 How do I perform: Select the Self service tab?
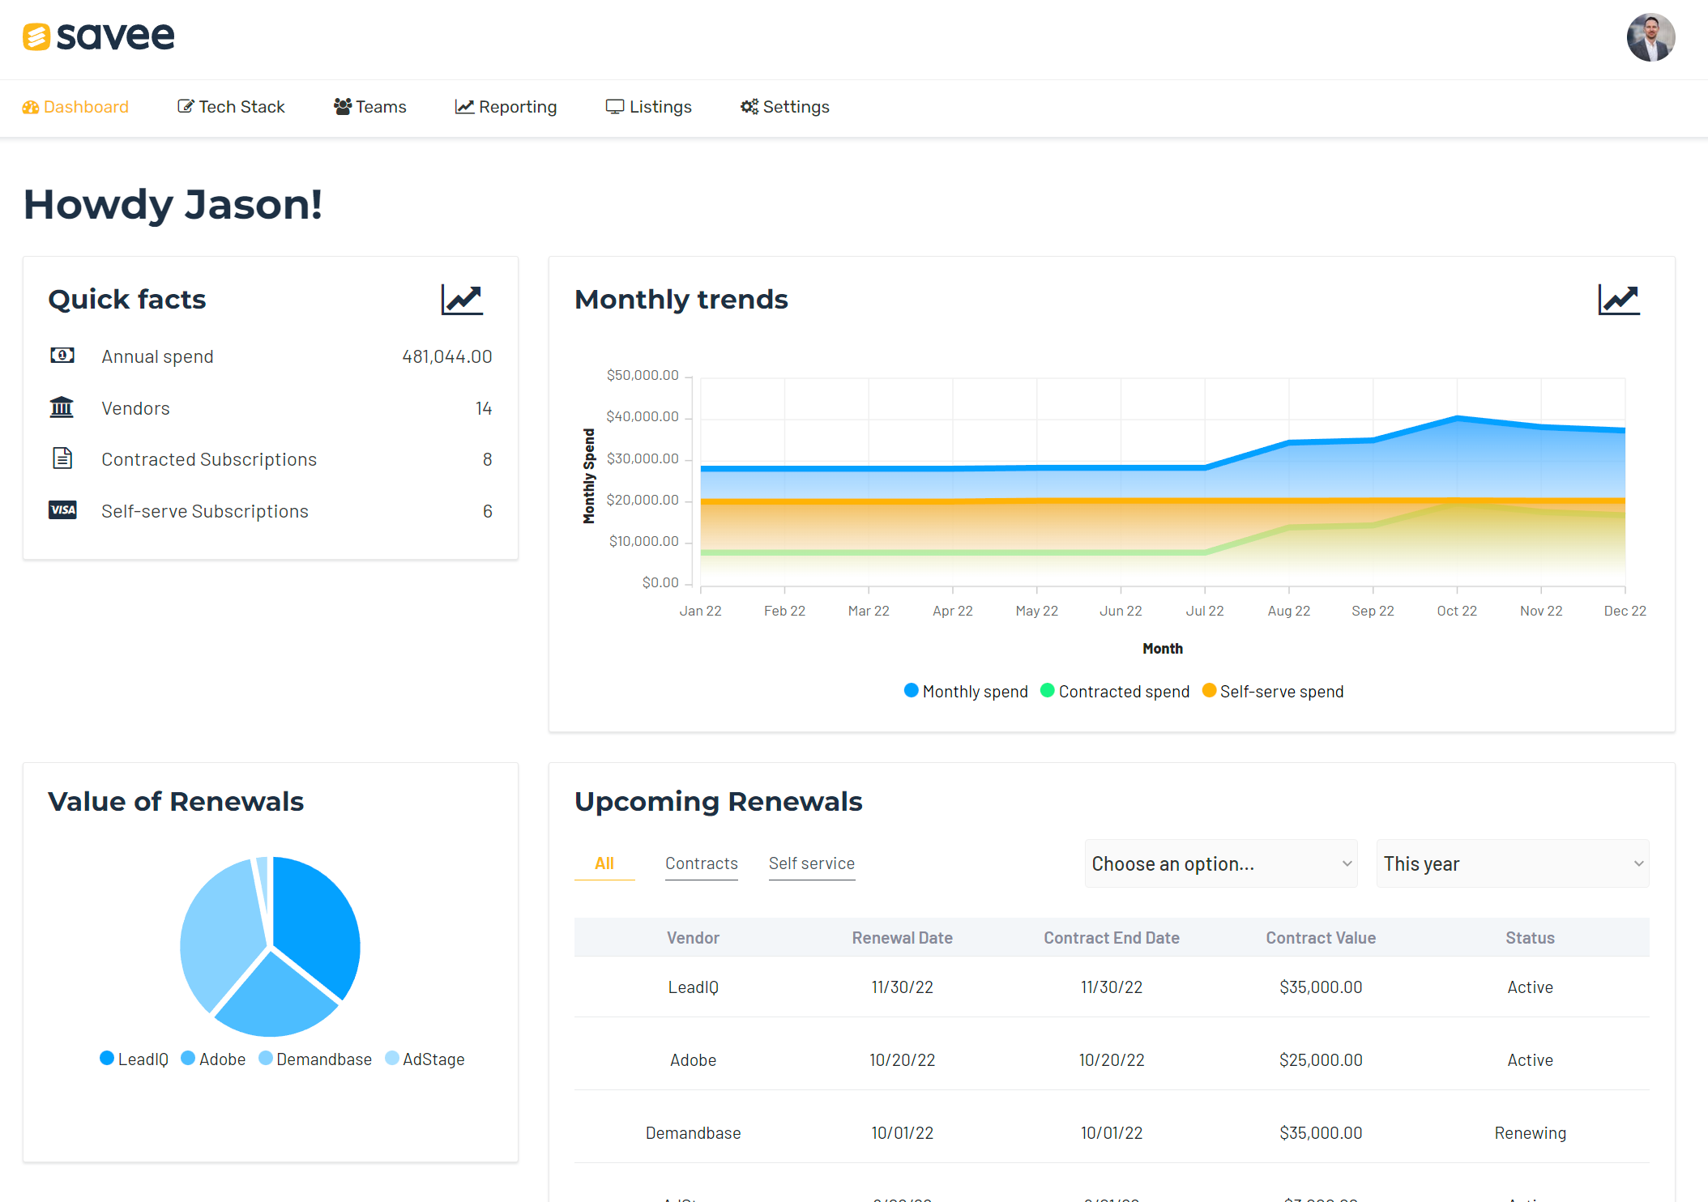click(x=811, y=863)
